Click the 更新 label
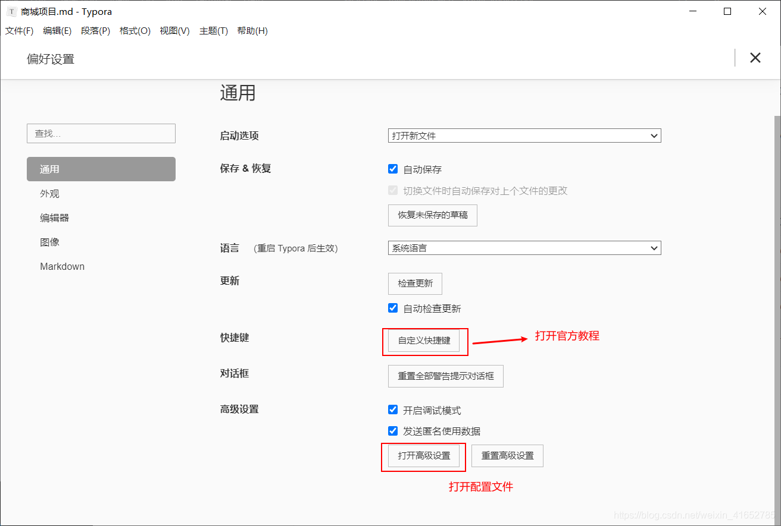Image resolution: width=781 pixels, height=526 pixels. [x=230, y=281]
